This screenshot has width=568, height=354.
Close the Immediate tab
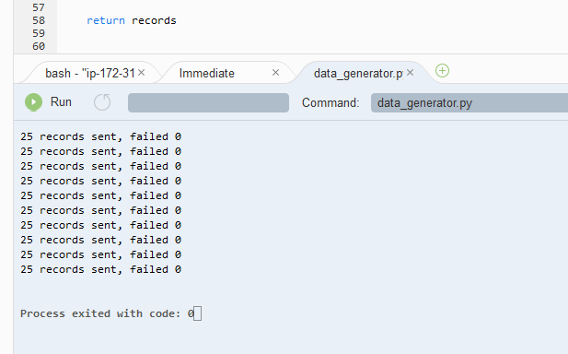click(275, 73)
